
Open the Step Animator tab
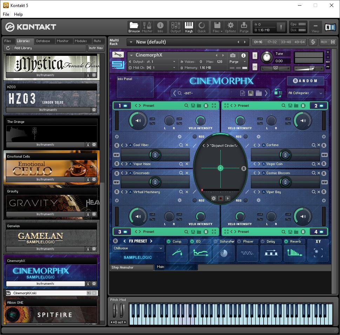132,268
